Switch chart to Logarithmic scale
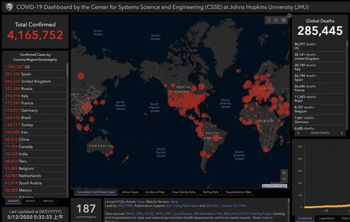The height and width of the screenshot is (222, 350). point(327,218)
